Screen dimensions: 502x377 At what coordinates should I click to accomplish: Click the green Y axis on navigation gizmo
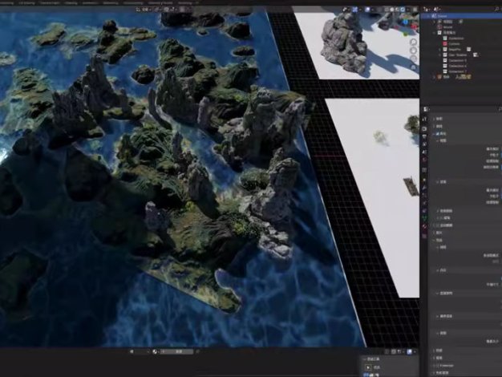406,34
